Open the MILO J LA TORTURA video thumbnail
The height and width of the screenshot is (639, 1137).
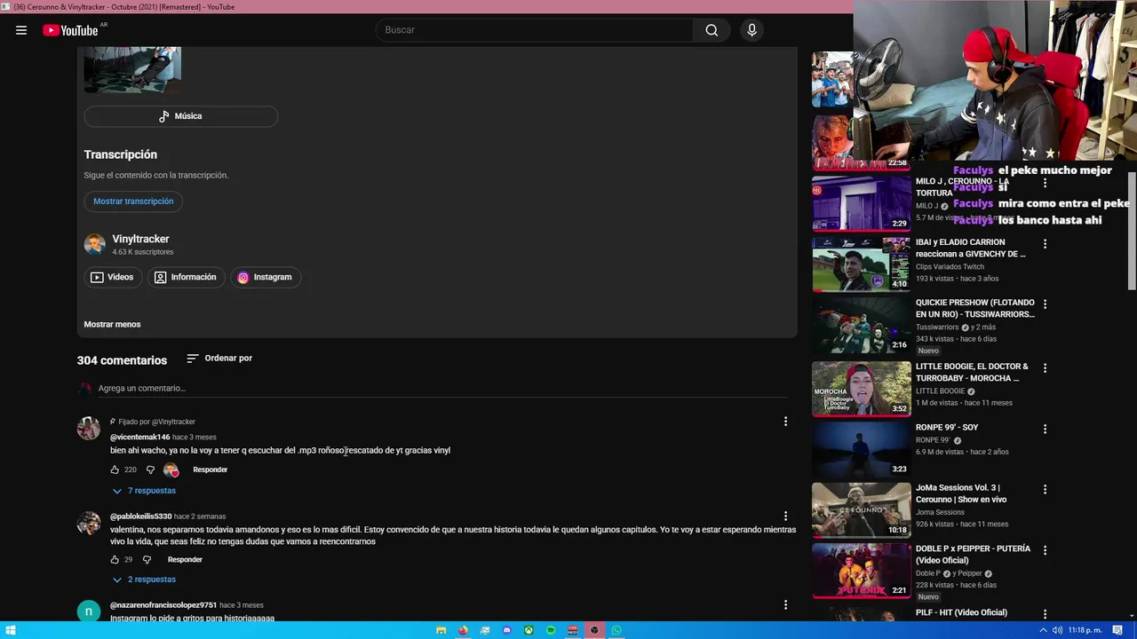point(861,203)
